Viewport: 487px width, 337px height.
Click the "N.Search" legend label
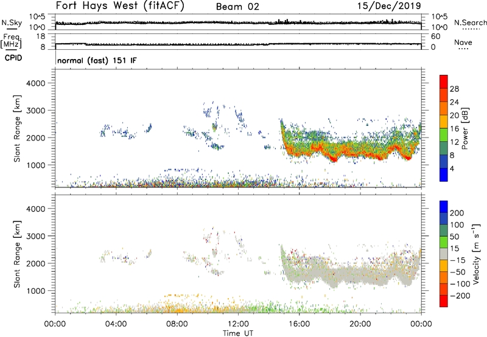[470, 23]
